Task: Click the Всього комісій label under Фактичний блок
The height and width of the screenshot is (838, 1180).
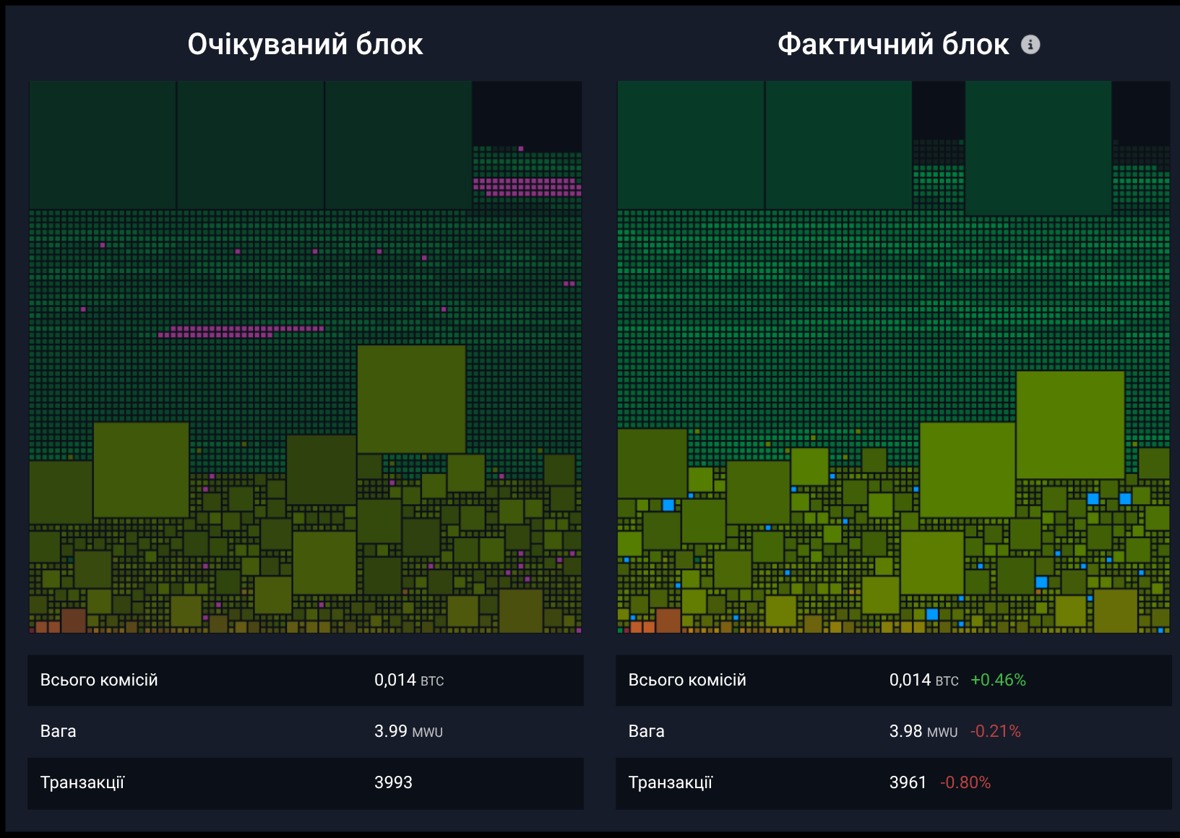Action: (687, 681)
